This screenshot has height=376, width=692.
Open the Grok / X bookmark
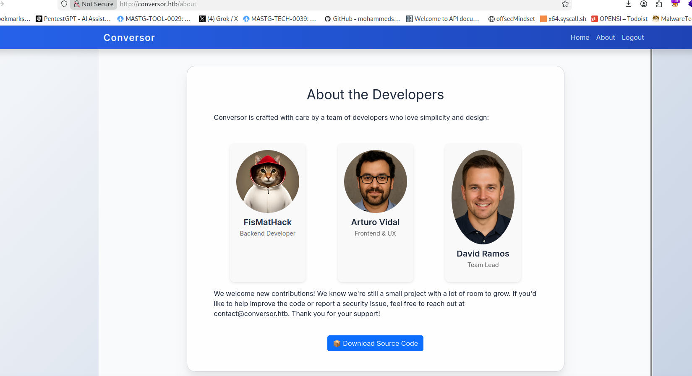[x=218, y=19]
